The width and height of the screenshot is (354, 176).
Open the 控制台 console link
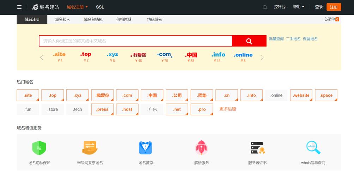coord(280,7)
